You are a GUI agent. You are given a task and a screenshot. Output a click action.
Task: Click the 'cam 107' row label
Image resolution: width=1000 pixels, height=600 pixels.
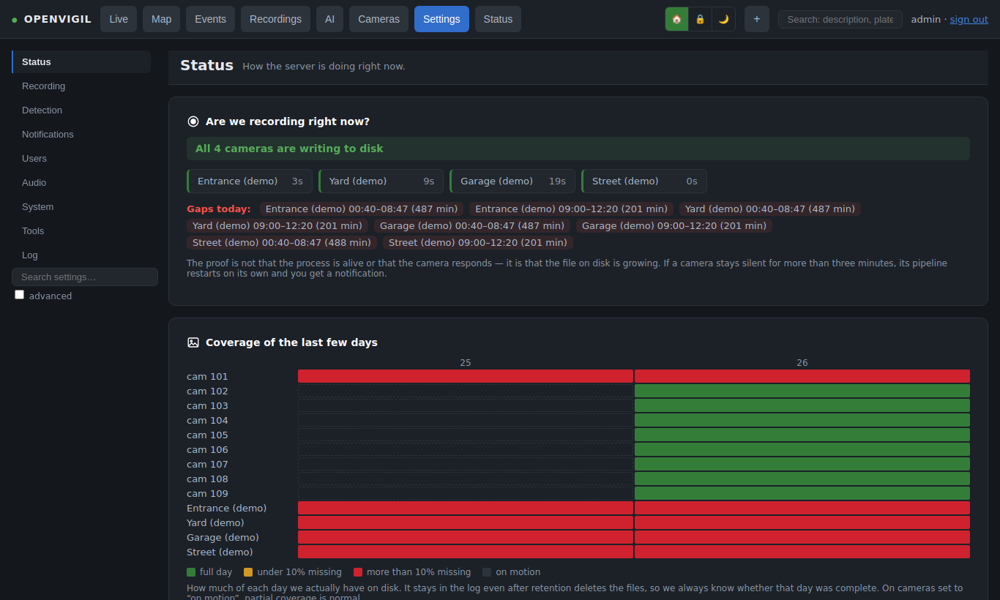[207, 465]
